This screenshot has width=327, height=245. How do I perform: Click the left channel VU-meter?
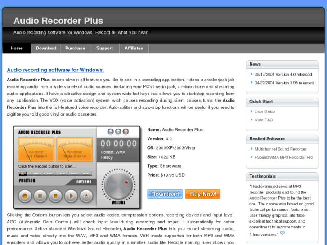click(36, 150)
